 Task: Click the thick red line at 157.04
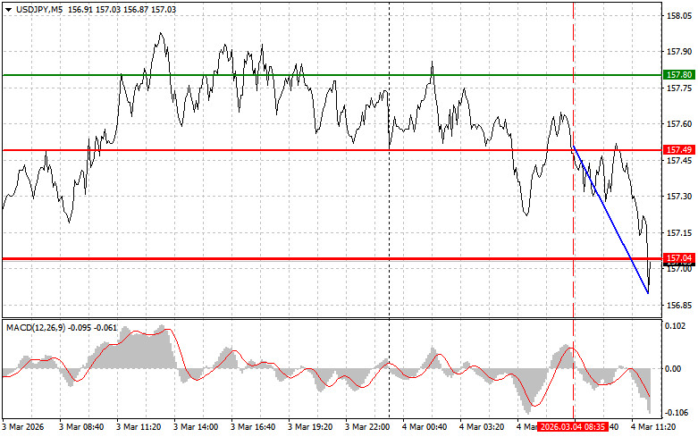pos(268,258)
